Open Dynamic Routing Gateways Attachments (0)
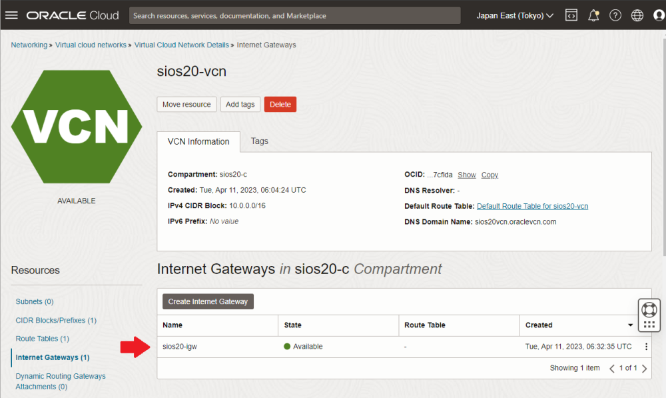Viewport: 666px width, 398px height. pyautogui.click(x=61, y=381)
